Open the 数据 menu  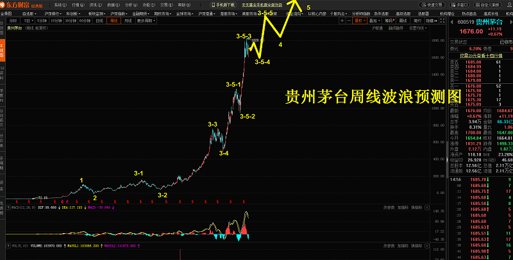[114, 5]
